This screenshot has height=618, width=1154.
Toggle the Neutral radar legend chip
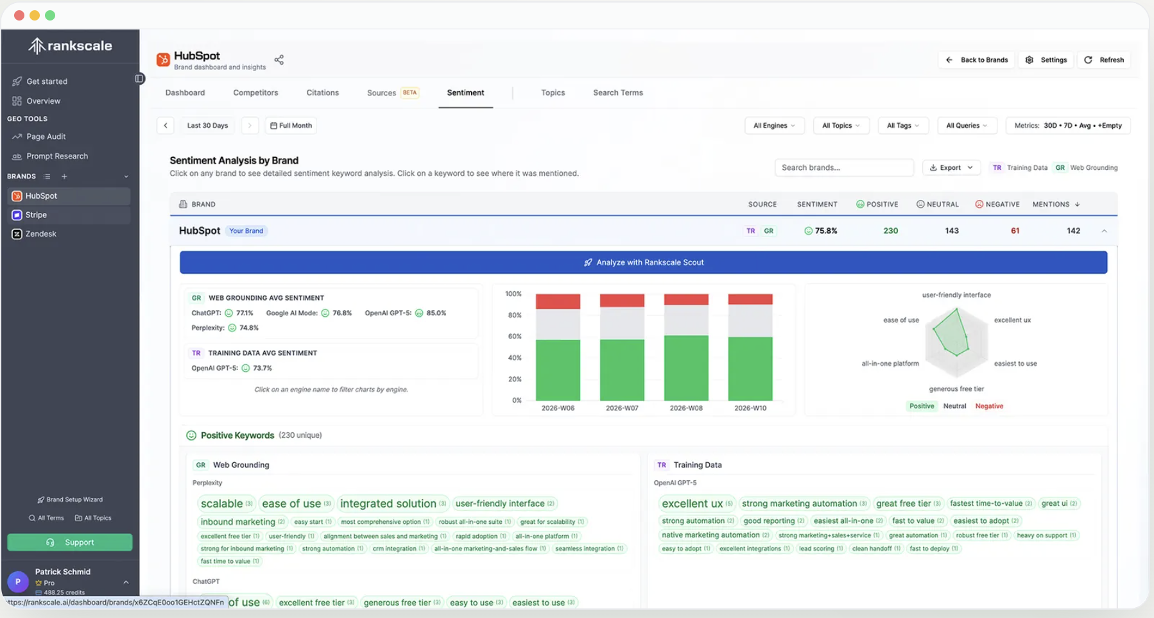coord(954,406)
